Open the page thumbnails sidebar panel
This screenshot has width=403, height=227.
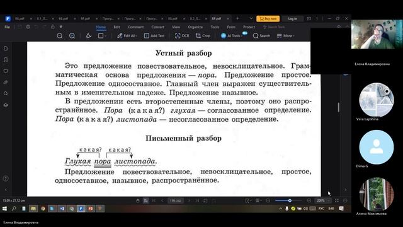6,49
